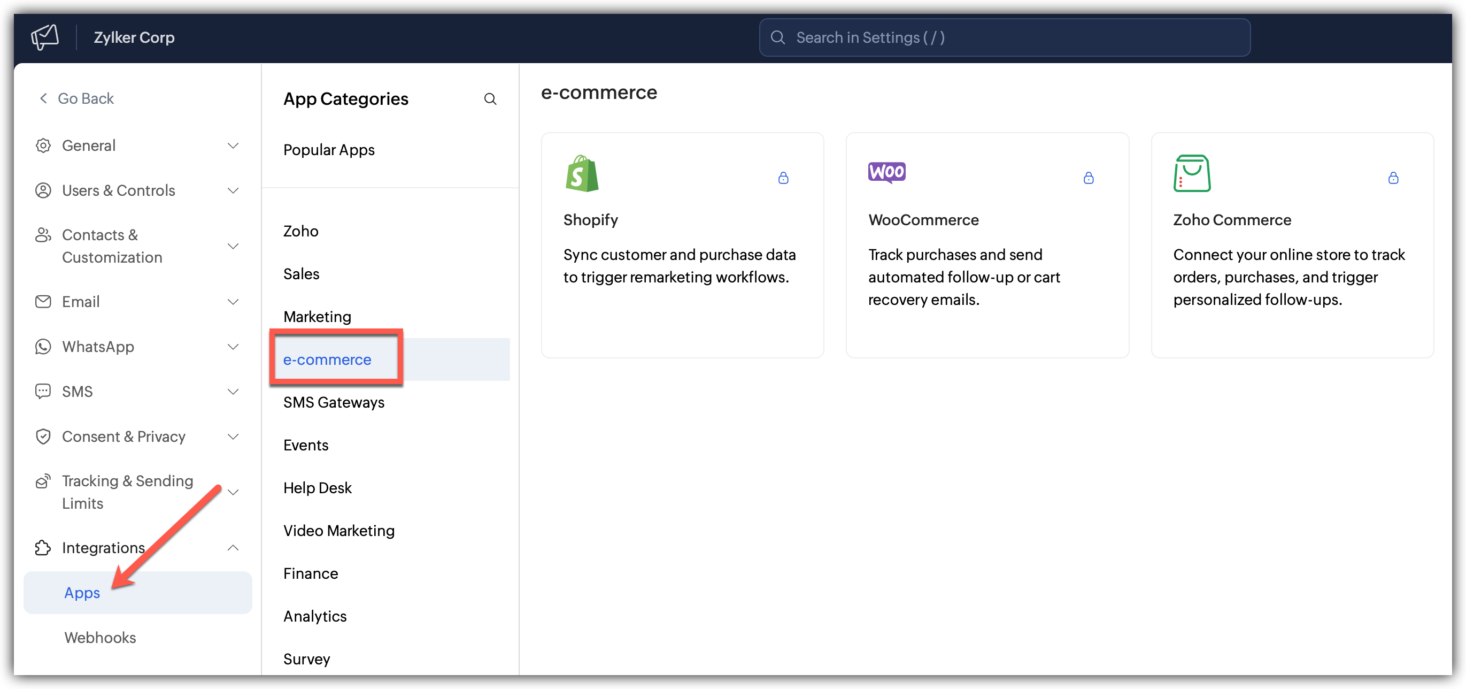Select the Finance app category
The image size is (1466, 689).
(311, 573)
